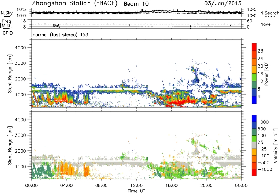Select the 'Beam 10' label
The height and width of the screenshot is (193, 279).
click(136, 4)
